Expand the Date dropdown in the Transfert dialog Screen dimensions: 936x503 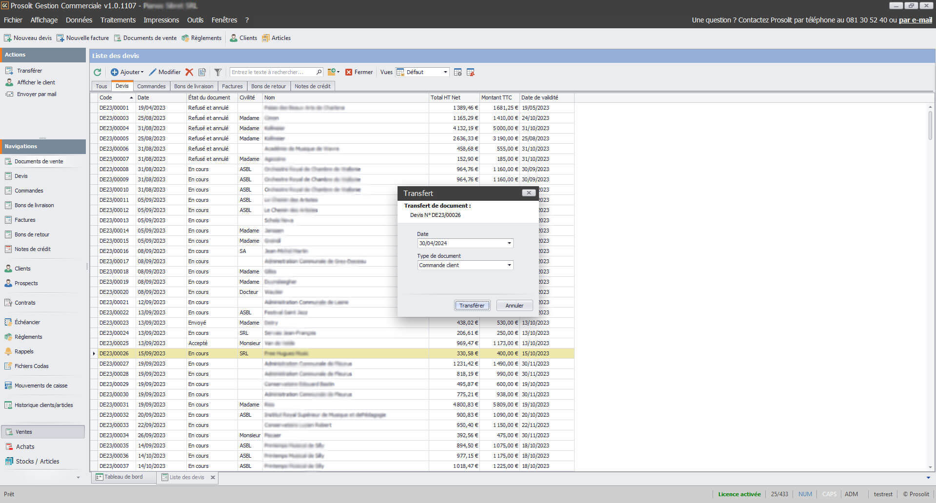coord(509,243)
